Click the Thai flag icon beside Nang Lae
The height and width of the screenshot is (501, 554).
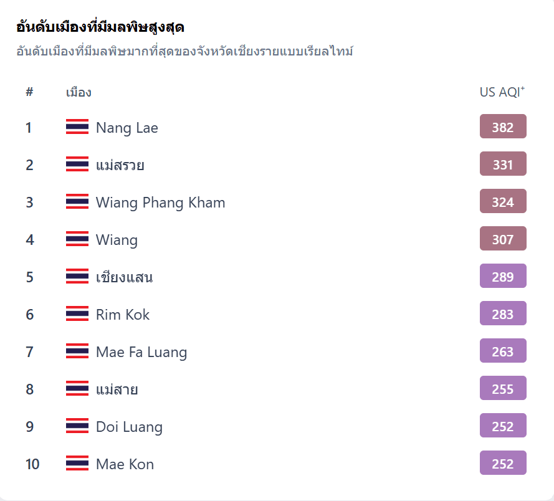pos(77,127)
